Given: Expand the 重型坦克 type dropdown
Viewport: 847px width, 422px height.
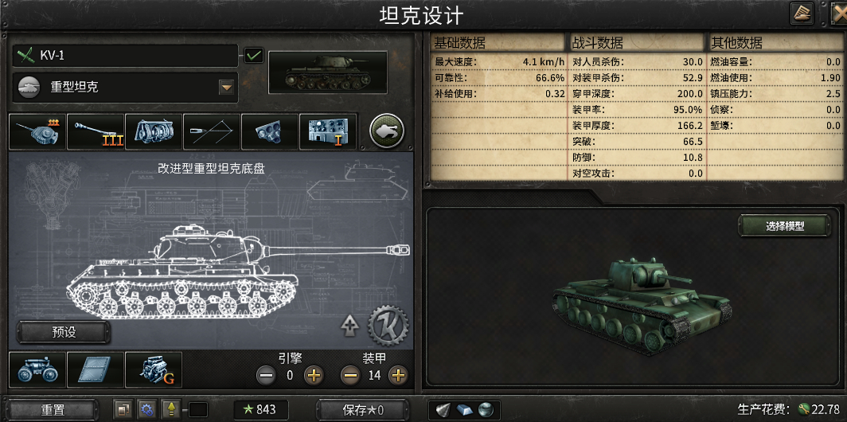Looking at the screenshot, I should pyautogui.click(x=227, y=87).
